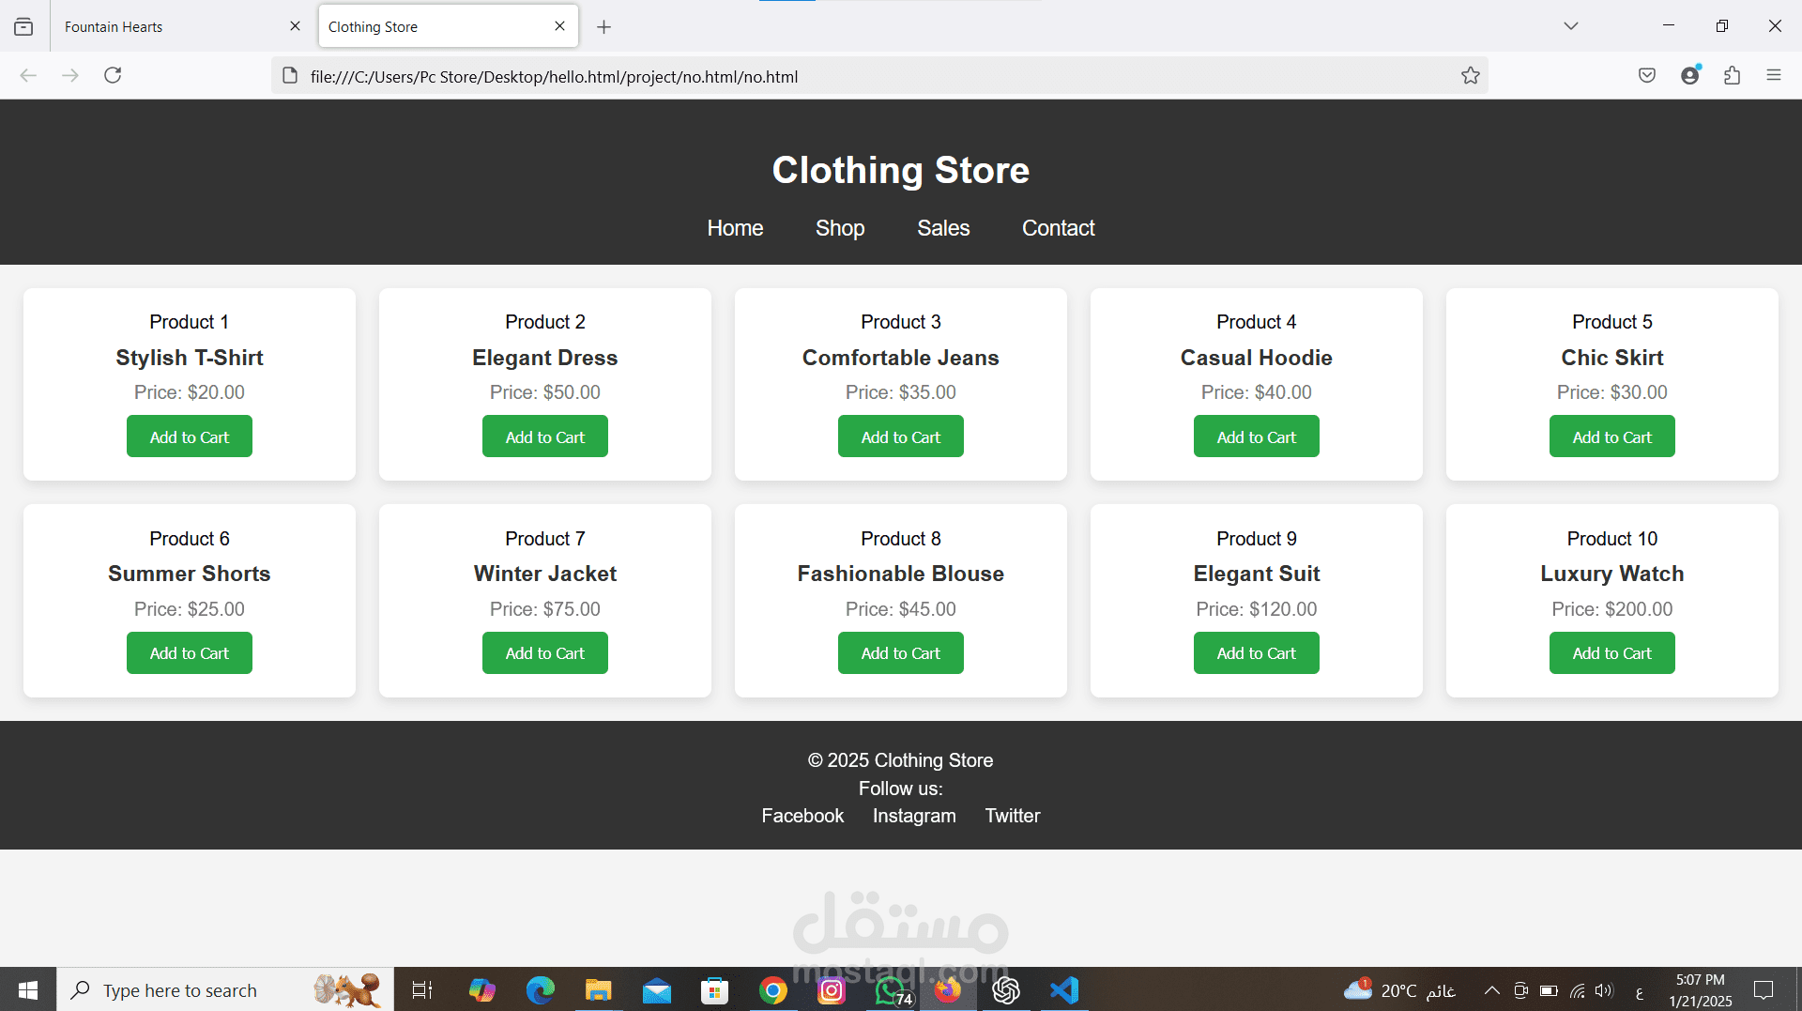
Task: Open the Firefox account icon
Action: click(1690, 75)
